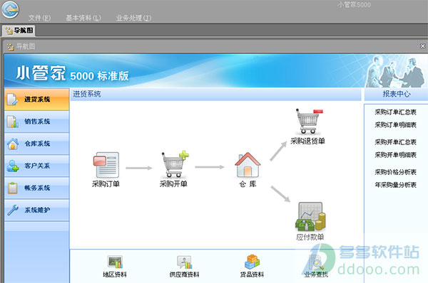Click the application orb logo button
428x283 pixels.
[10, 9]
